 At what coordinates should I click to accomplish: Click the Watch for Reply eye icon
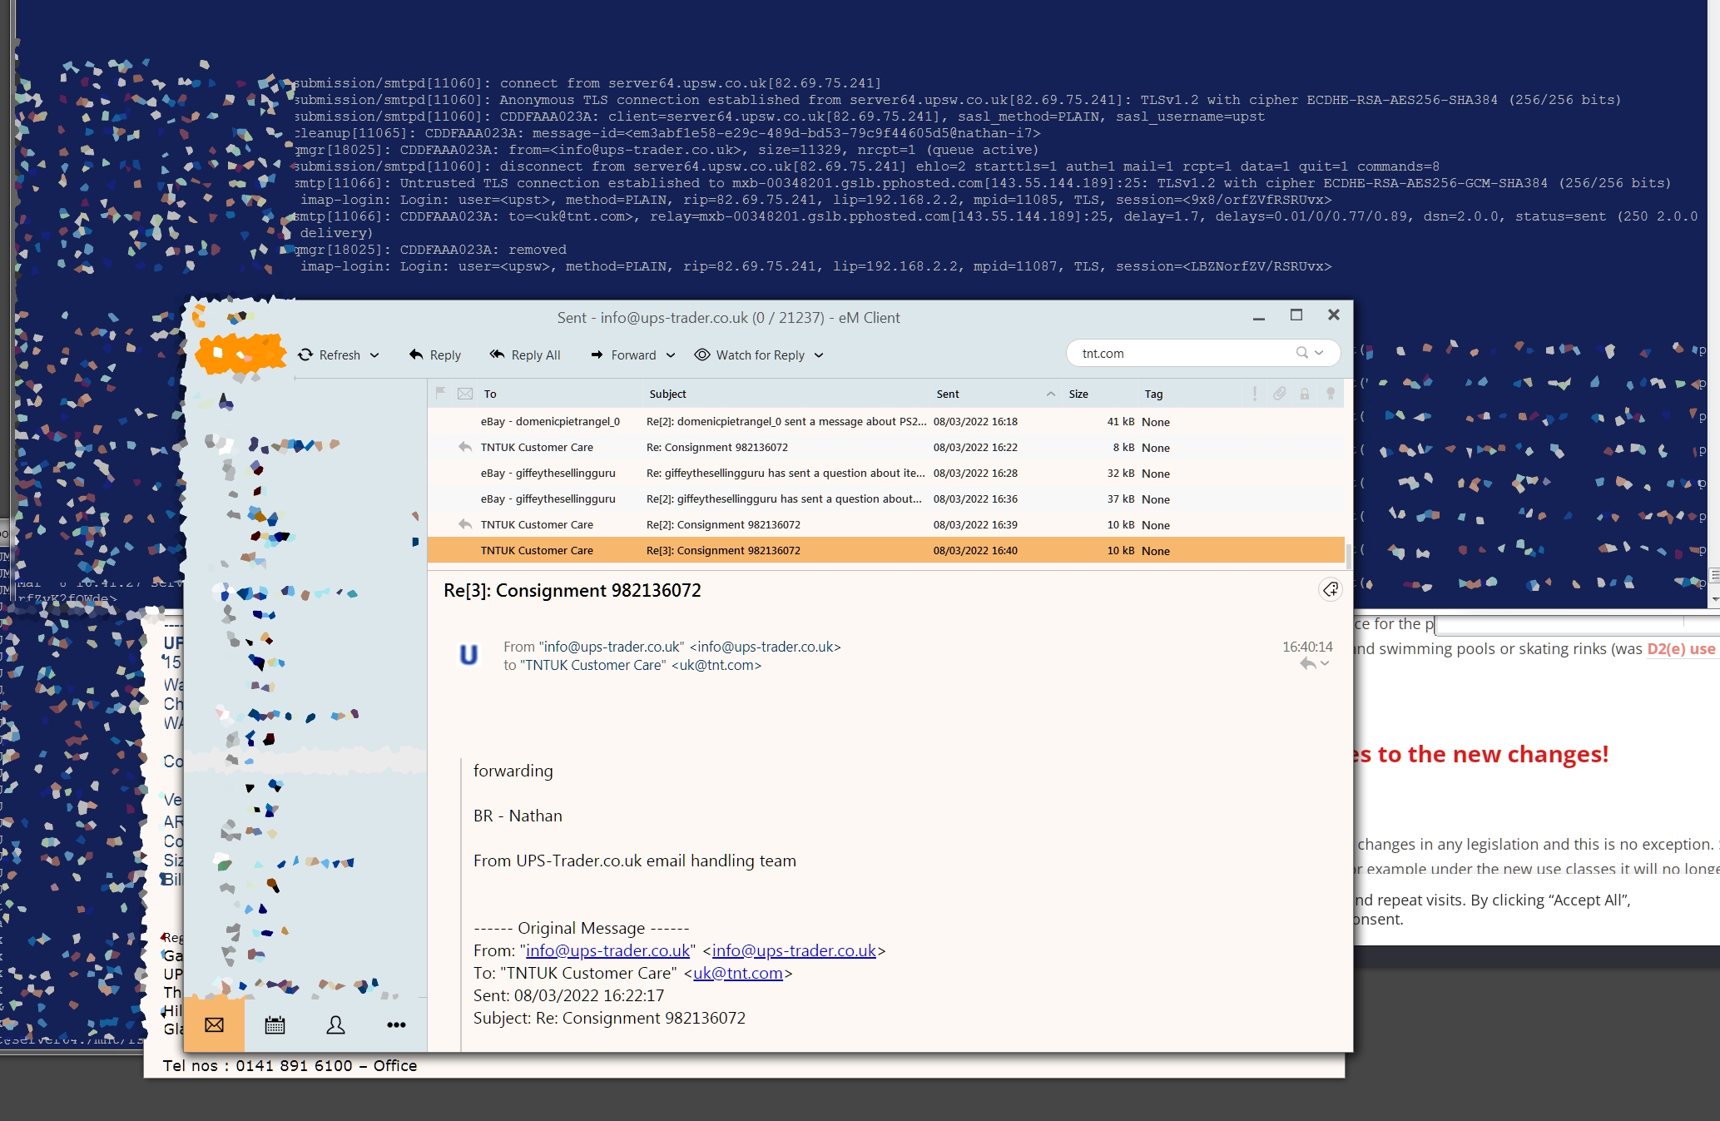coord(702,355)
